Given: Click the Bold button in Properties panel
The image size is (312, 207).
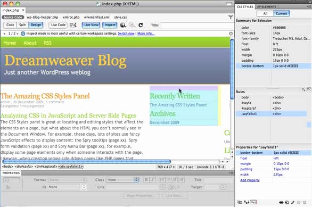Looking at the screenshot, I should [146, 180].
